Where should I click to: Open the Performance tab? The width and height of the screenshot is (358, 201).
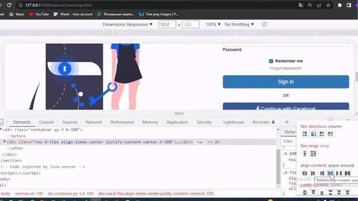[122, 122]
